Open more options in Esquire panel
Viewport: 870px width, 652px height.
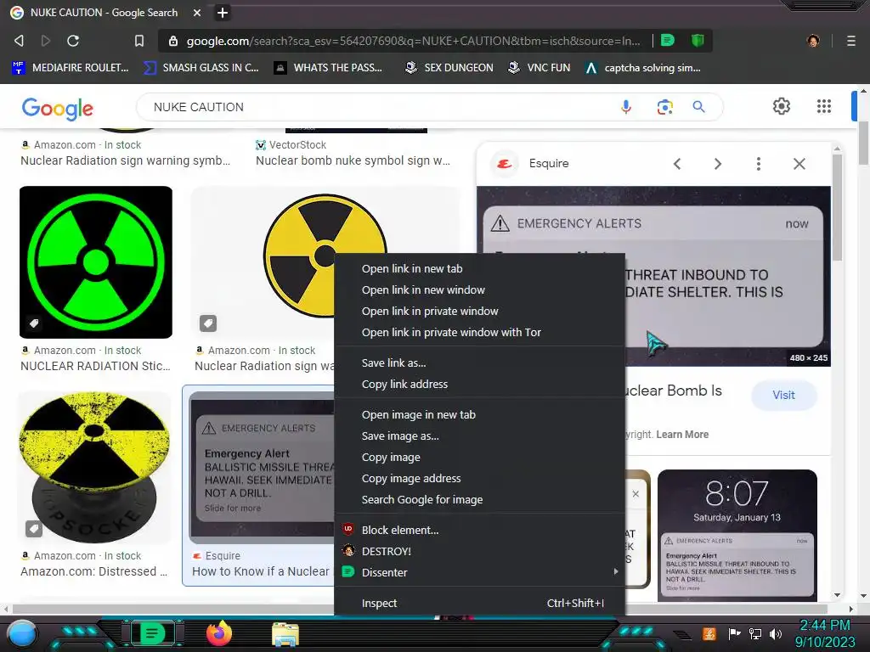point(759,164)
